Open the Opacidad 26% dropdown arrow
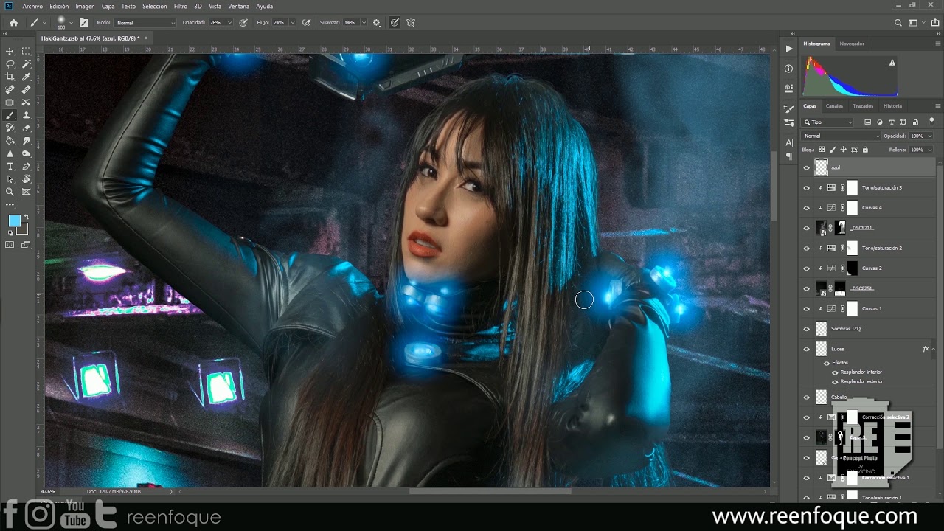 click(229, 23)
